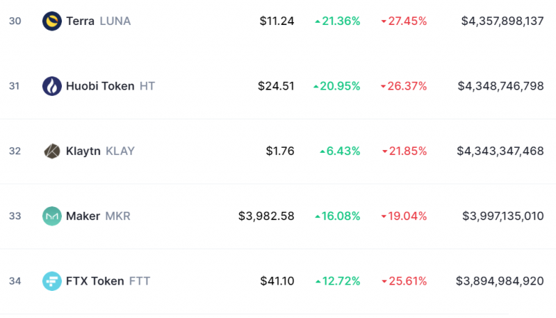Select the LUNA ticker symbol
The width and height of the screenshot is (556, 318).
(115, 22)
